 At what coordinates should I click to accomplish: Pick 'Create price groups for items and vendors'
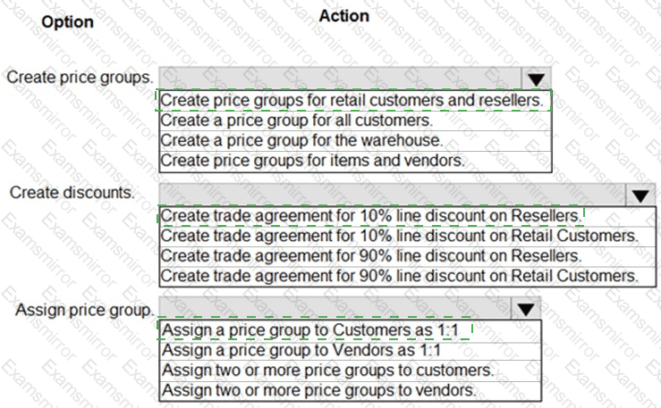(x=312, y=161)
